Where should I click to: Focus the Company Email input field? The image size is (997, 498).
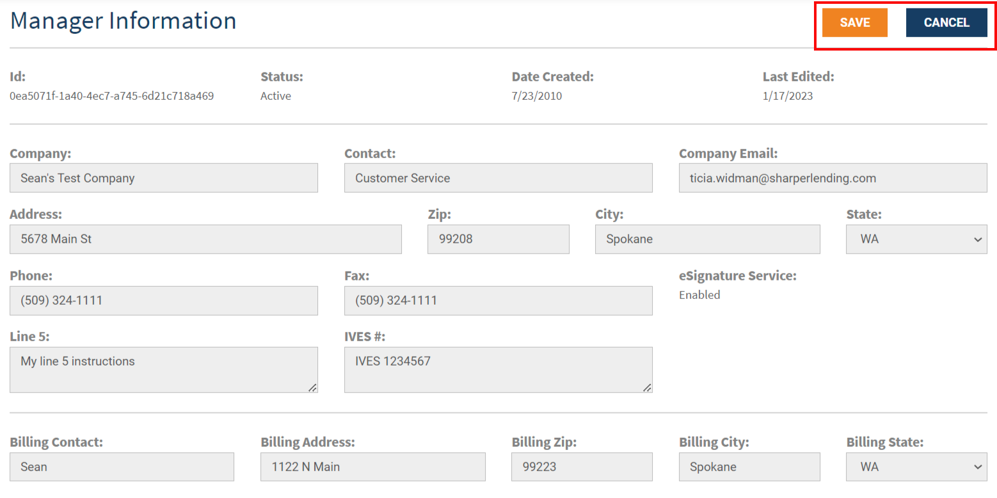(833, 178)
